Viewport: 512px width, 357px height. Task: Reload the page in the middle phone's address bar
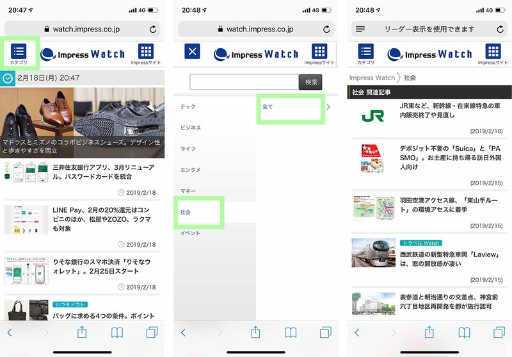pyautogui.click(x=326, y=29)
